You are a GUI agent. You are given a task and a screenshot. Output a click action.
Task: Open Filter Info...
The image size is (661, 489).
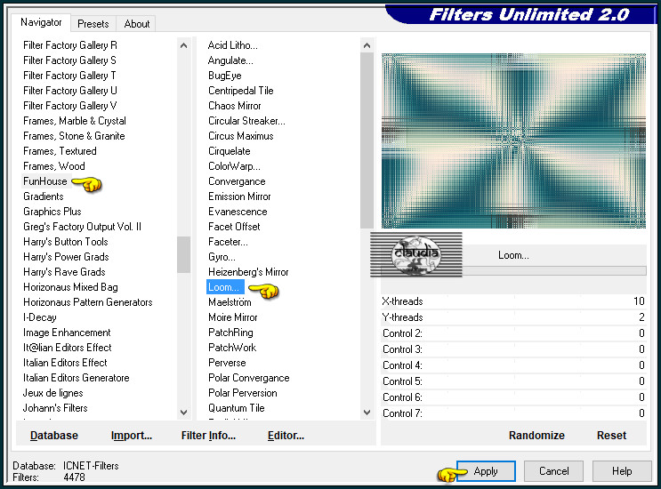[x=208, y=435]
